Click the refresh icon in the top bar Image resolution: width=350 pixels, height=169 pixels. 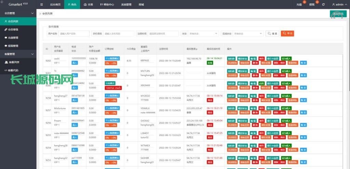(323, 5)
